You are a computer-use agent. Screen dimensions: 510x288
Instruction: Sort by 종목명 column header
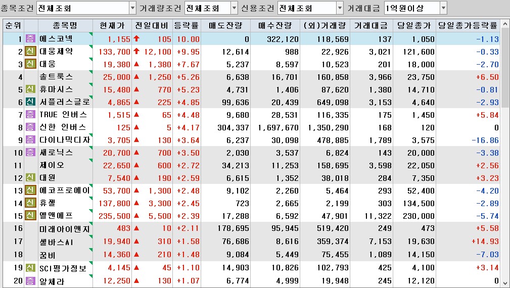[x=65, y=25]
